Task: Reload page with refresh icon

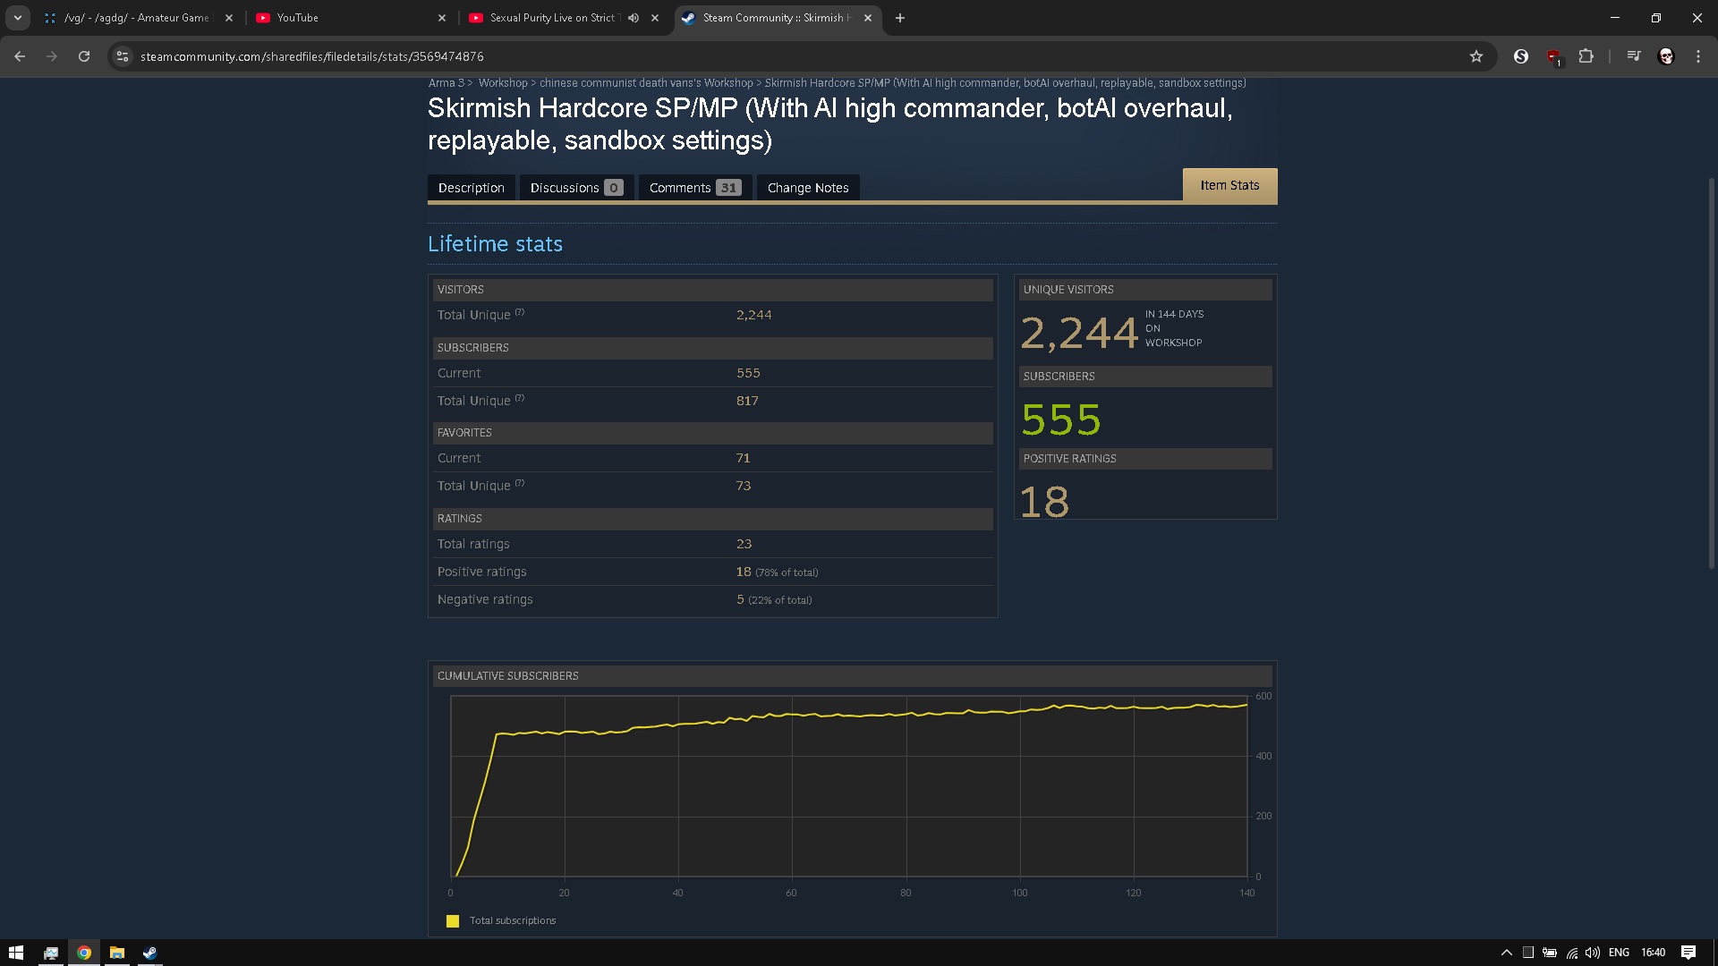Action: pos(84,56)
